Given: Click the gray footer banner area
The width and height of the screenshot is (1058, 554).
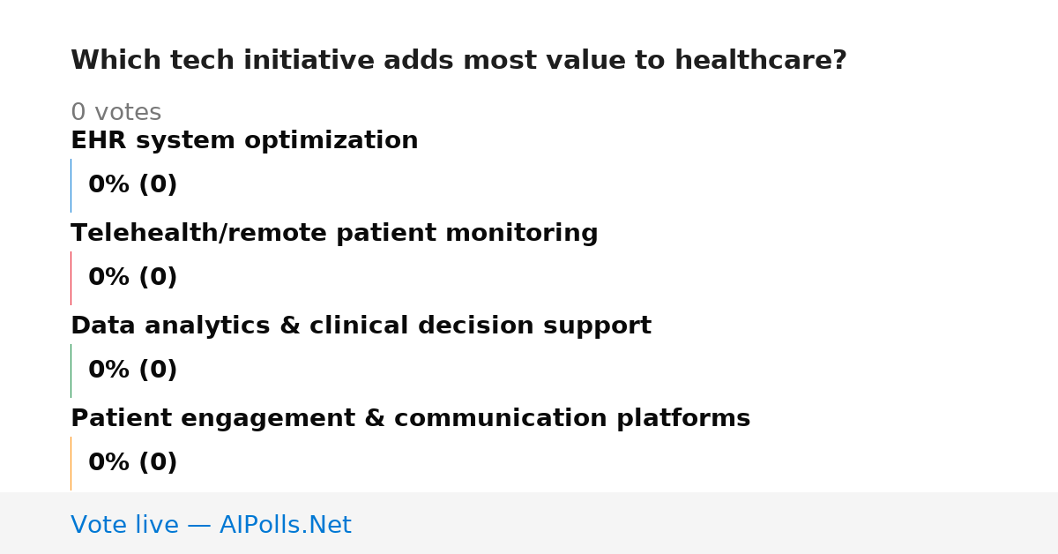Looking at the screenshot, I should [x=529, y=523].
